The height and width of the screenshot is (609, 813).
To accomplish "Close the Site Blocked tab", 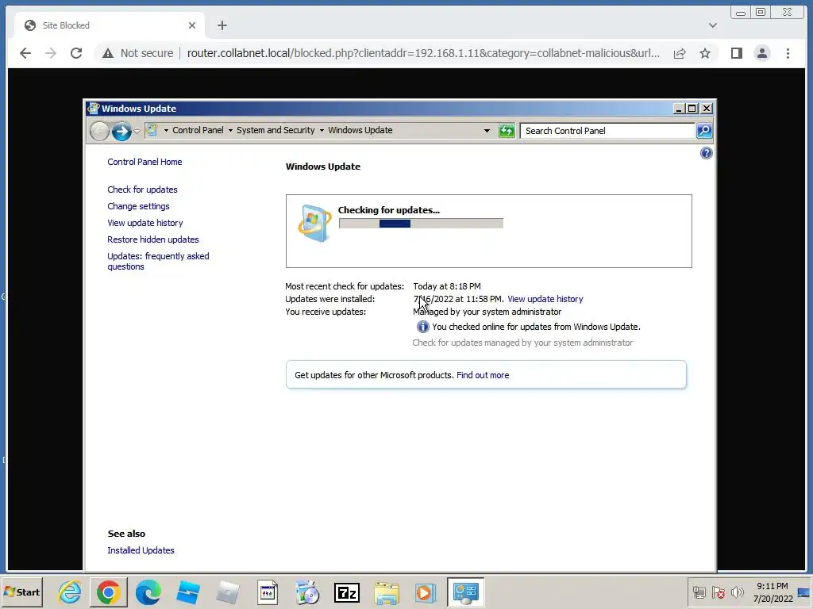I will point(192,25).
